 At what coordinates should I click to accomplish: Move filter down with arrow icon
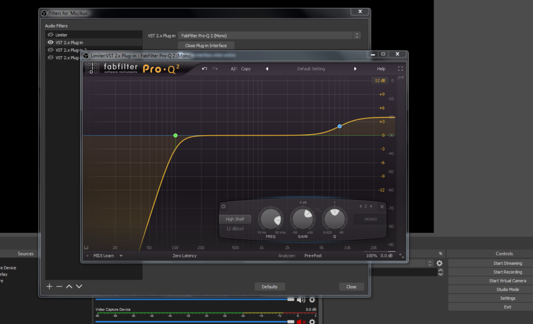[x=79, y=287]
